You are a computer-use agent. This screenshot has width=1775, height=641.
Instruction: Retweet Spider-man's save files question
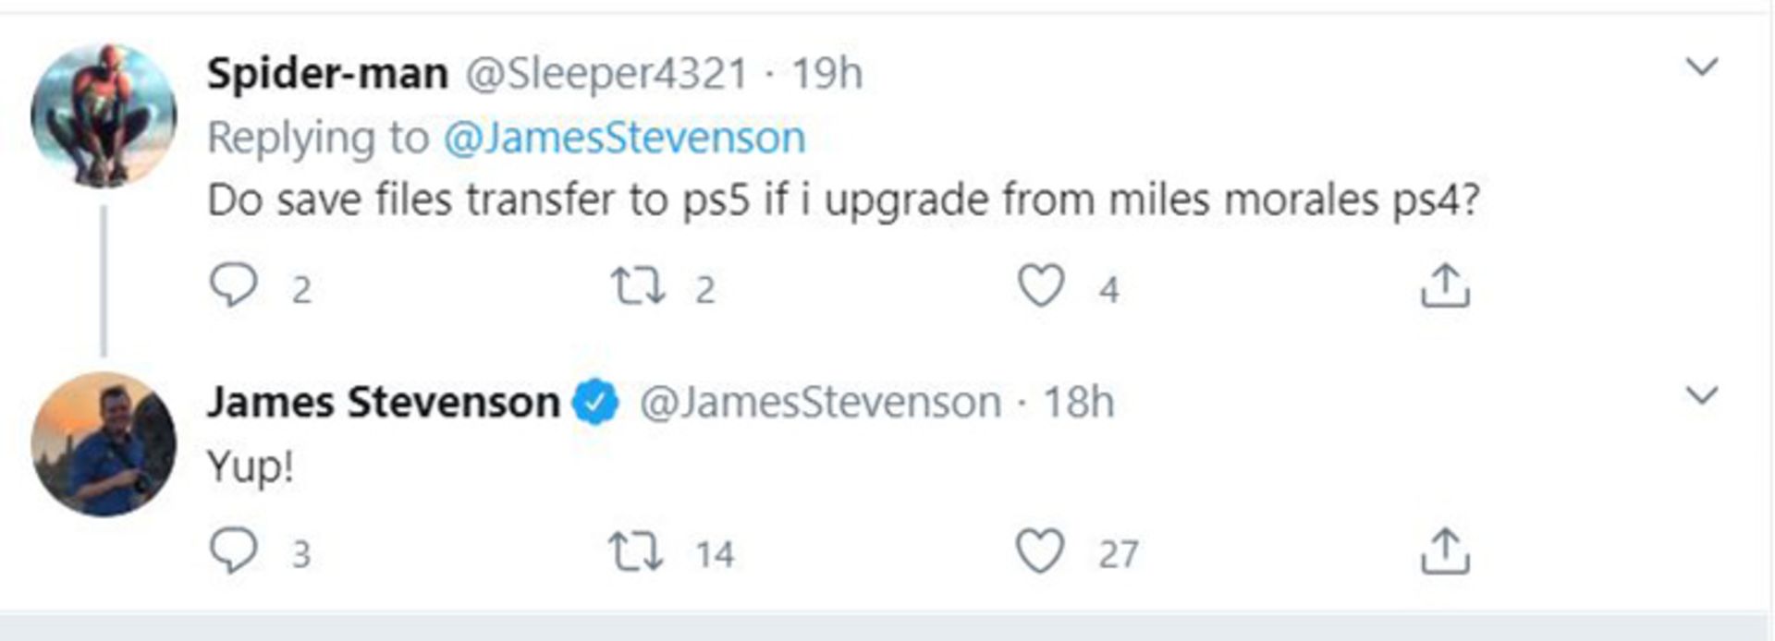tap(637, 285)
